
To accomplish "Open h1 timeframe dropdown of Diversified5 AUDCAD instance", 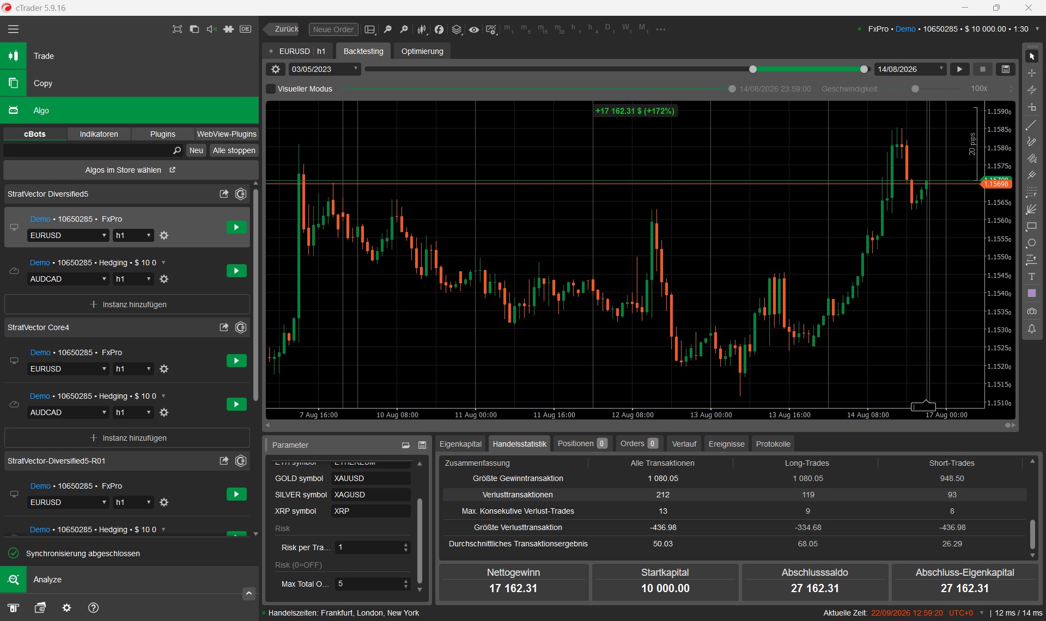I will (x=133, y=279).
